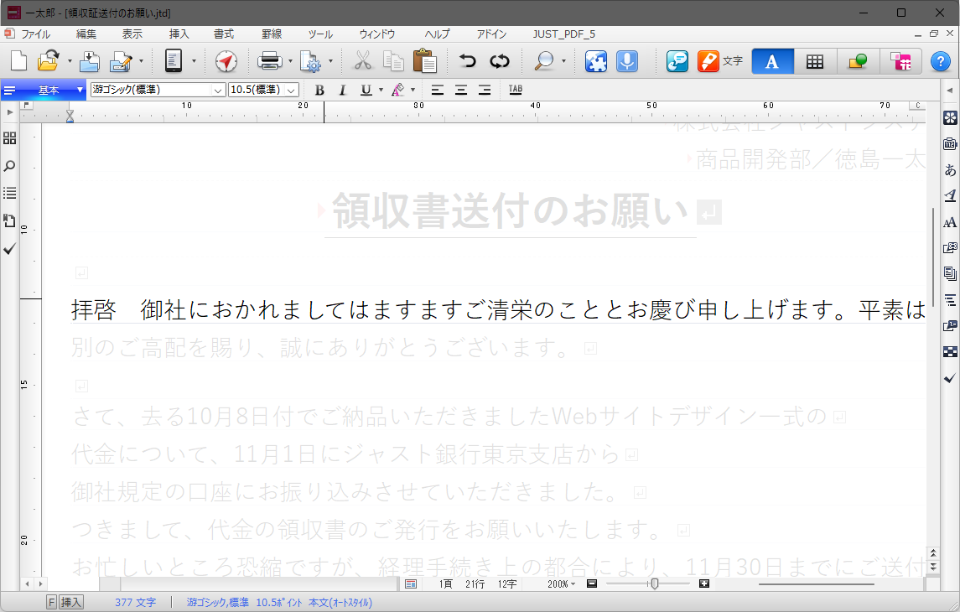Toggle bold formatting
The height and width of the screenshot is (612, 960).
[x=319, y=90]
